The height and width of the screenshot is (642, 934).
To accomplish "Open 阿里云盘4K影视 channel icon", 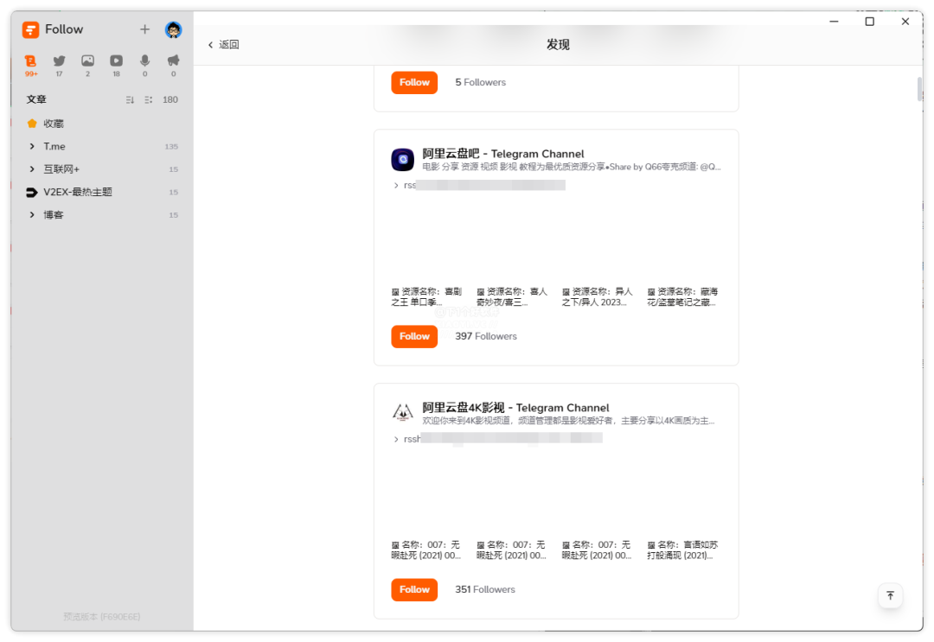I will [x=403, y=412].
